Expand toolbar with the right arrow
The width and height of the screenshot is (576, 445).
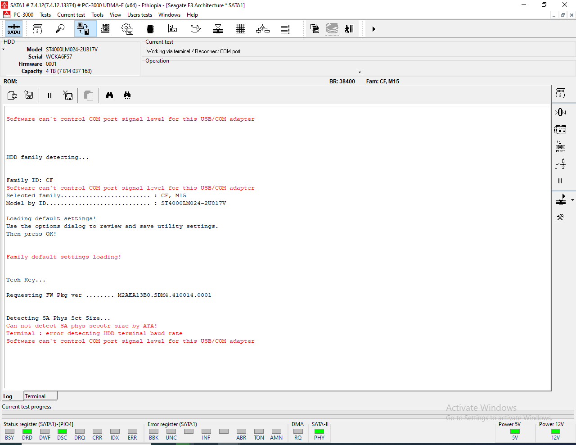pos(373,29)
